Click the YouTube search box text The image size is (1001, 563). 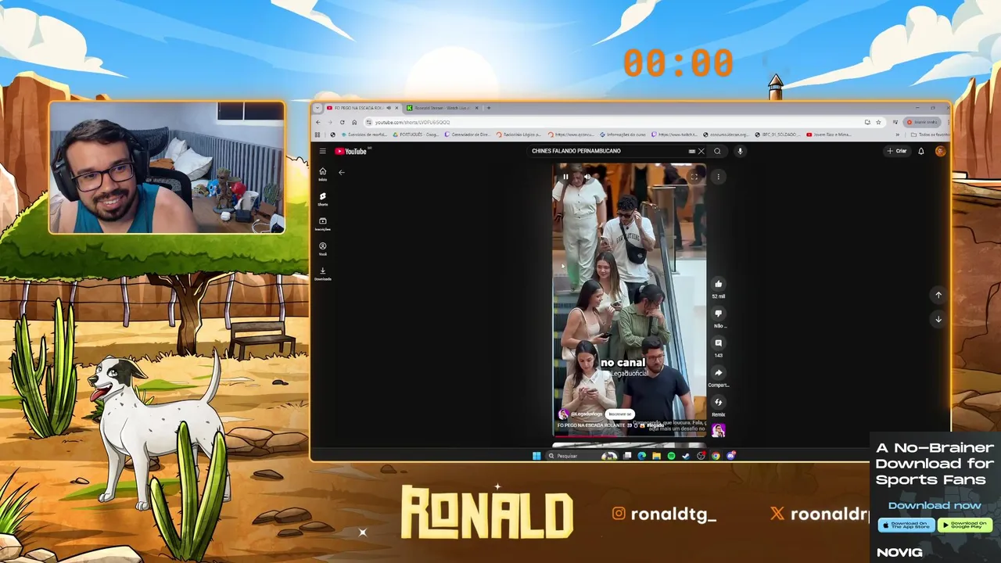tap(576, 151)
